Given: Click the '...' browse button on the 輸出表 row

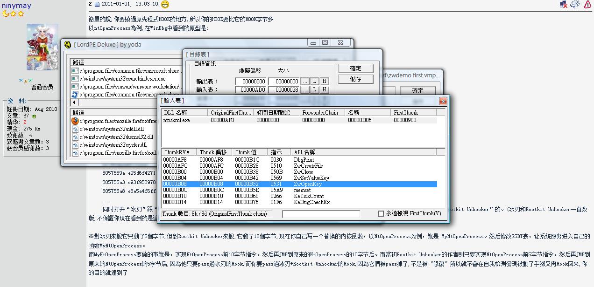Looking at the screenshot, I should coord(305,81).
